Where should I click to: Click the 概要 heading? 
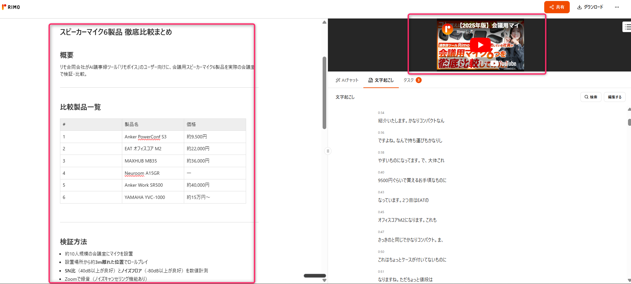[x=67, y=55]
